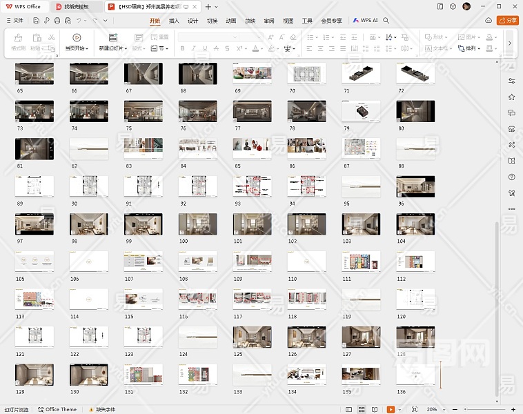
Task: Switch to reading view icon in status bar
Action: coord(375,409)
